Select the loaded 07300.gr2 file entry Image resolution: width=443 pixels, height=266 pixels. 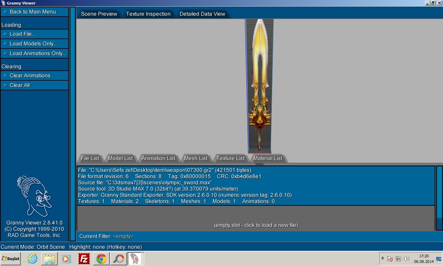click(x=256, y=186)
